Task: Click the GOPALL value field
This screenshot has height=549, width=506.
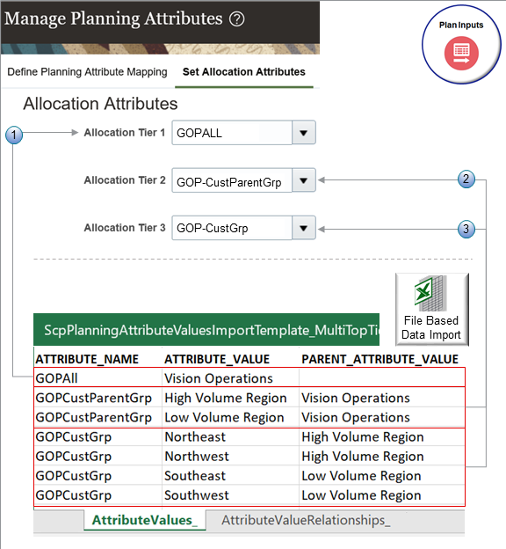Action: (x=232, y=133)
